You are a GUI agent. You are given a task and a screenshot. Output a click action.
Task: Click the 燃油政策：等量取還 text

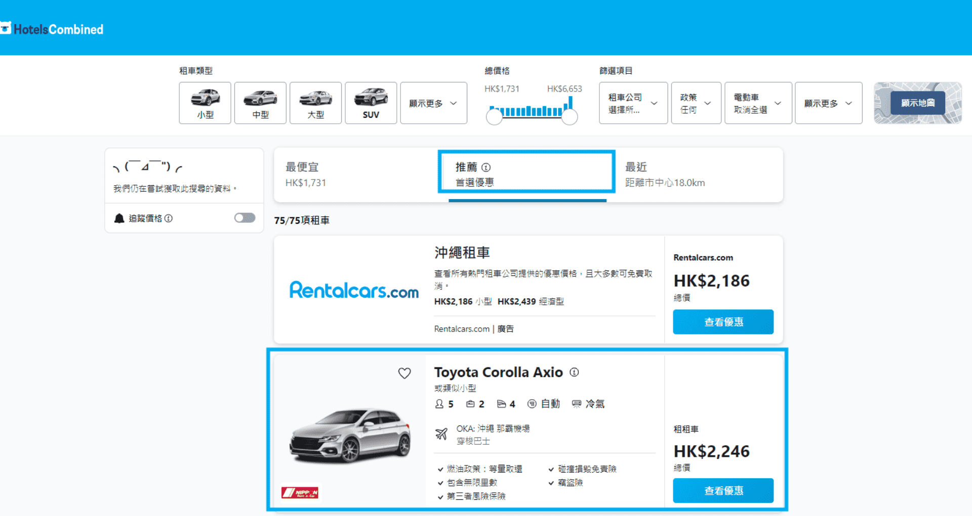click(484, 469)
